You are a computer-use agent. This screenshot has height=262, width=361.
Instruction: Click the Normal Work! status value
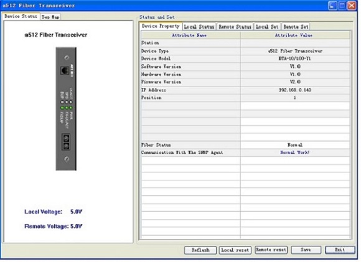pyautogui.click(x=295, y=152)
